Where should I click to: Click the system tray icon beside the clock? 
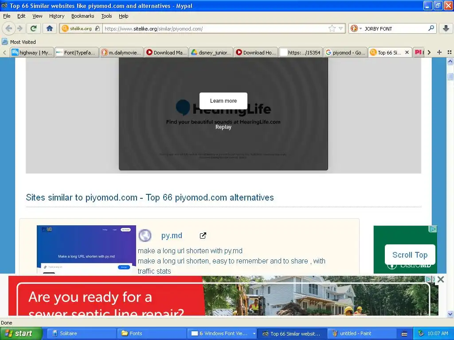click(x=421, y=333)
